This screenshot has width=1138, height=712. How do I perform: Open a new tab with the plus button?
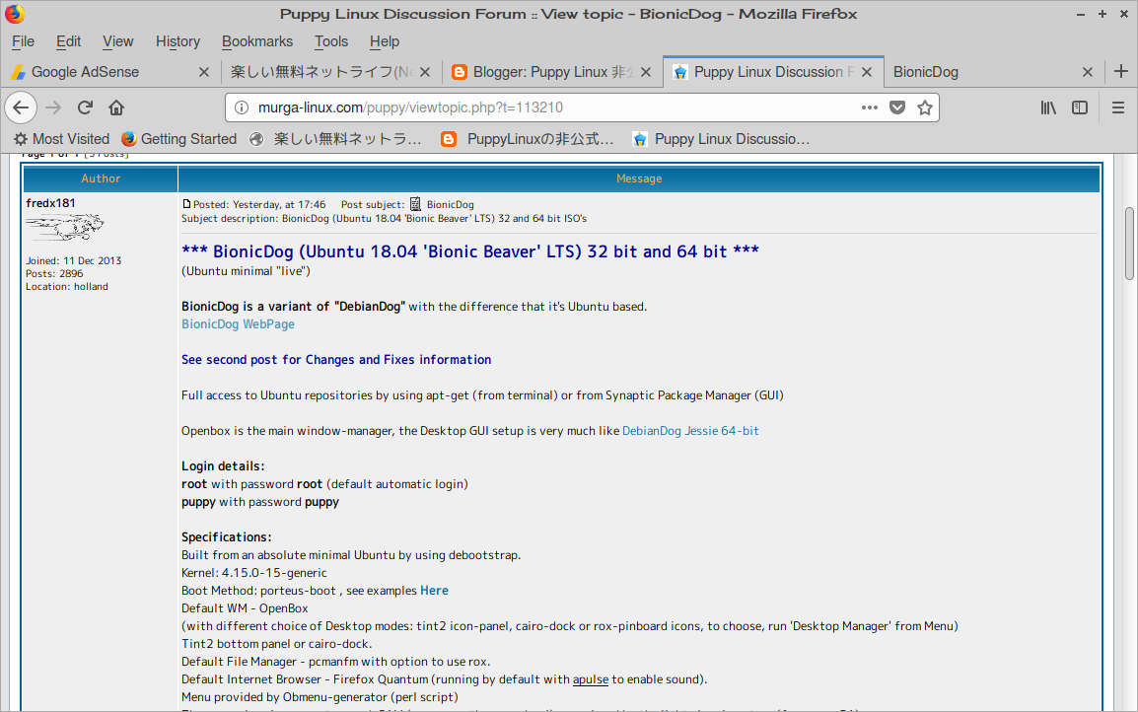coord(1120,71)
